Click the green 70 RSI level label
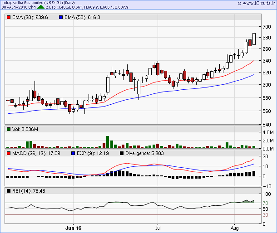Image resolution: width=277 pixels, height=233 pixels. 265,203
